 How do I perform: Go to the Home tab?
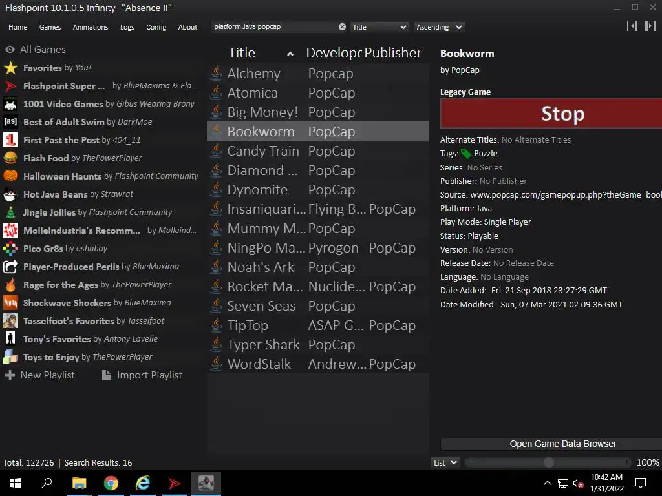pos(17,27)
